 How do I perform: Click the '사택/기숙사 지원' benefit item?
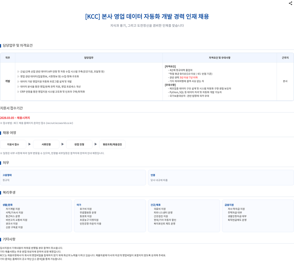tap(14, 213)
